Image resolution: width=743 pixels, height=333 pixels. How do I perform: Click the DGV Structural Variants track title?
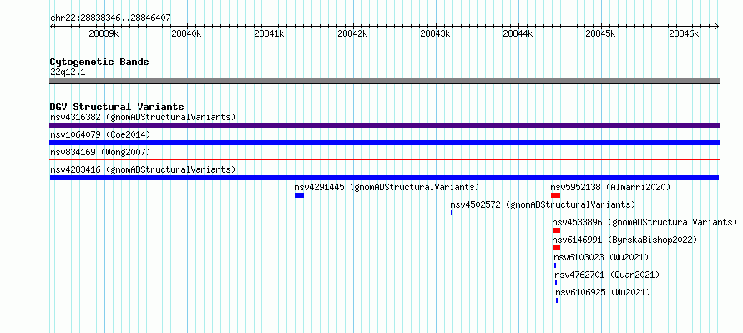tap(117, 107)
